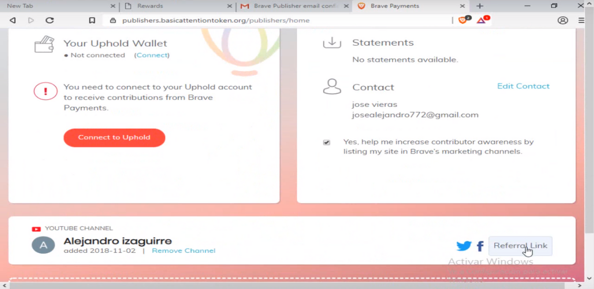
Task: Open the user profile icon in toolbar
Action: point(563,20)
